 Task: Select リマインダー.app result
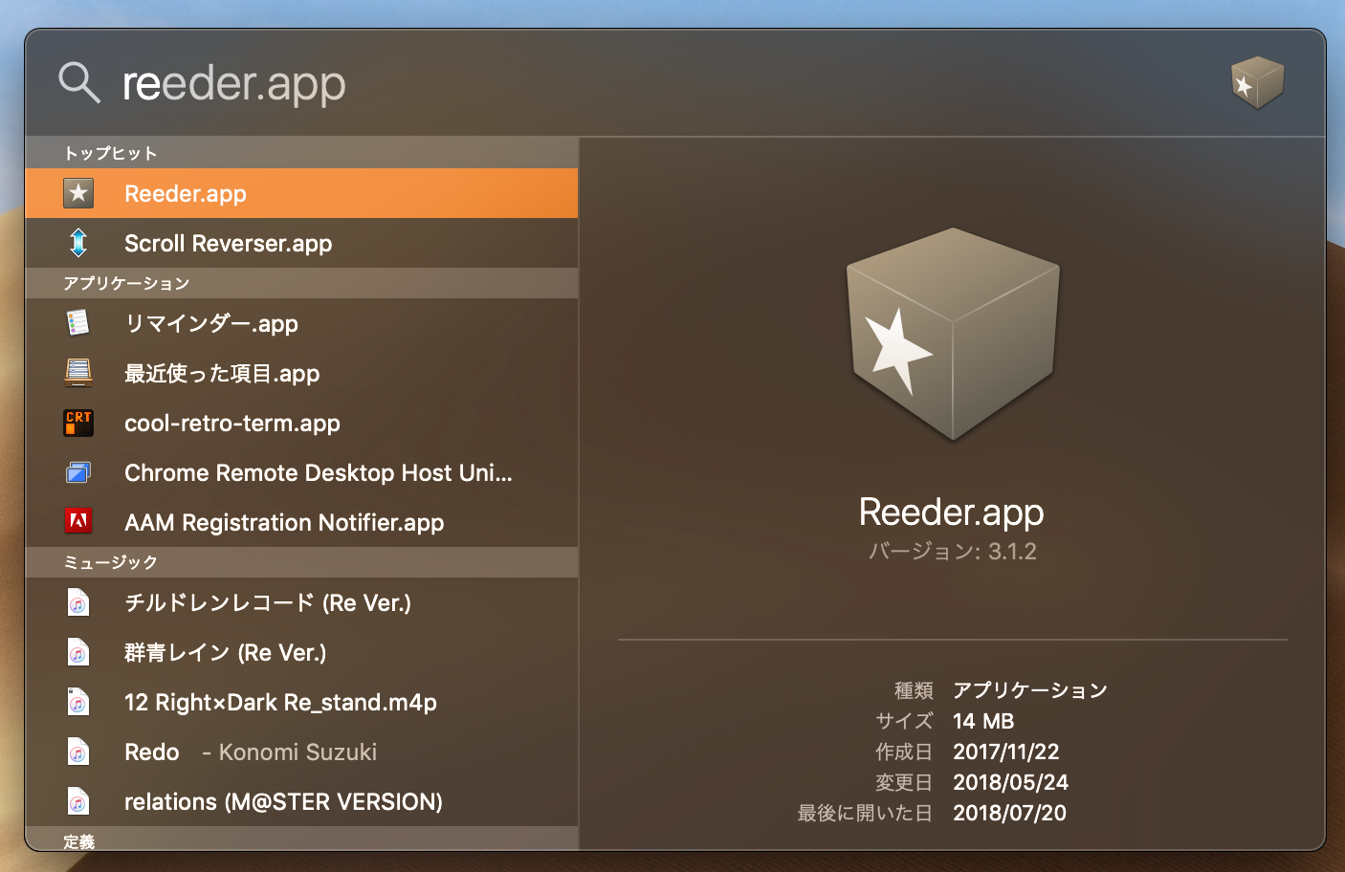click(301, 323)
